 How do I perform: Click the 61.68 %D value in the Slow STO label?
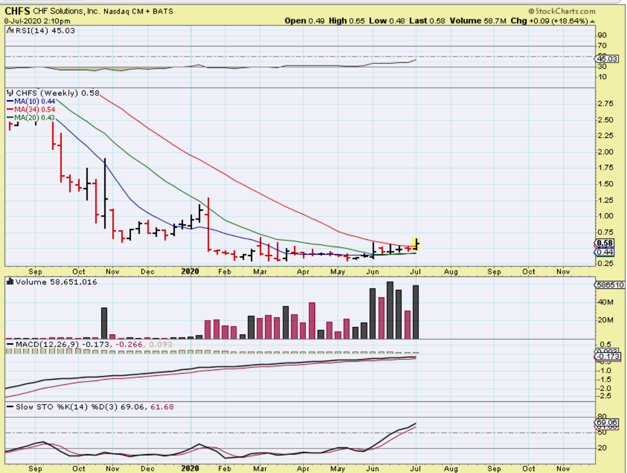point(162,407)
